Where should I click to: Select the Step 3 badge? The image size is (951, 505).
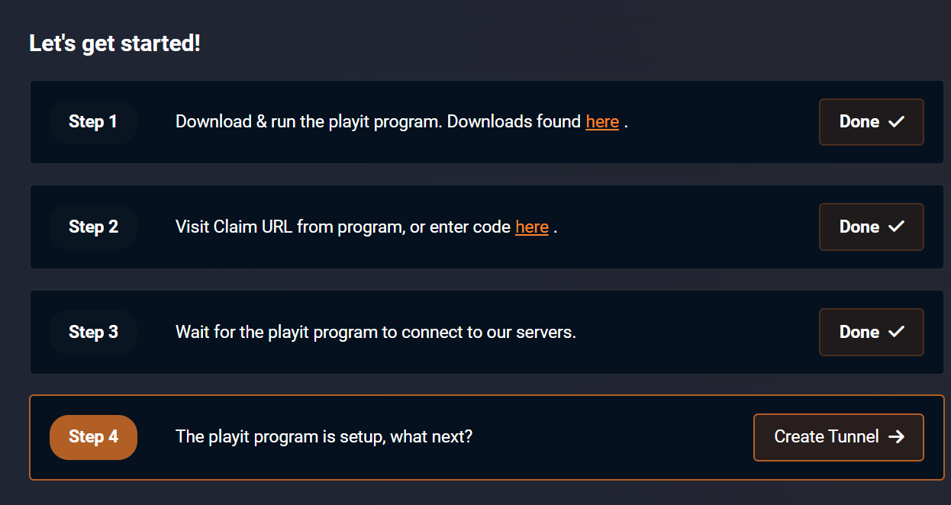pyautogui.click(x=93, y=332)
